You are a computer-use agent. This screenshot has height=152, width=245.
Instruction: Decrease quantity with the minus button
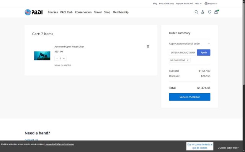[x=57, y=58]
